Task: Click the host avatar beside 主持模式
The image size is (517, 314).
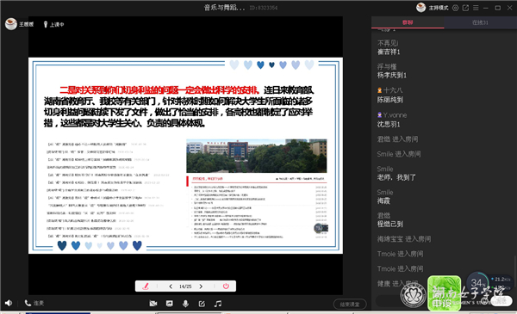Action: click(420, 8)
